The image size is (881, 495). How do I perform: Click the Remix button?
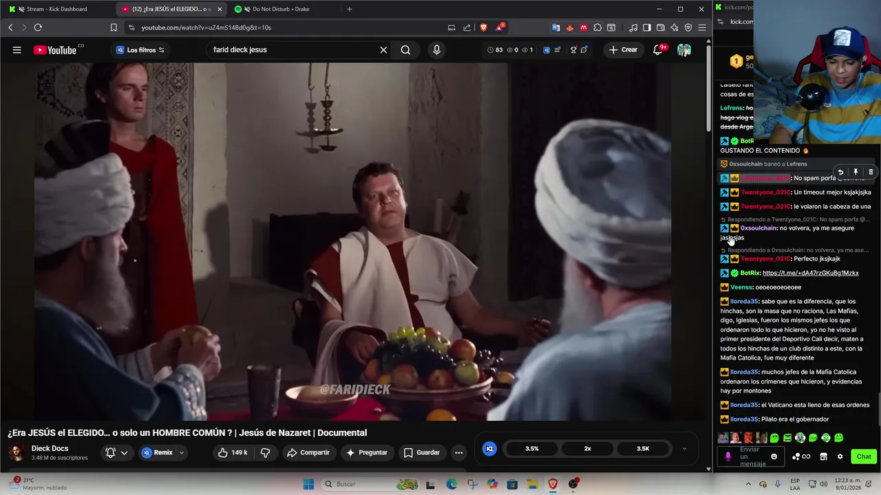click(x=158, y=452)
